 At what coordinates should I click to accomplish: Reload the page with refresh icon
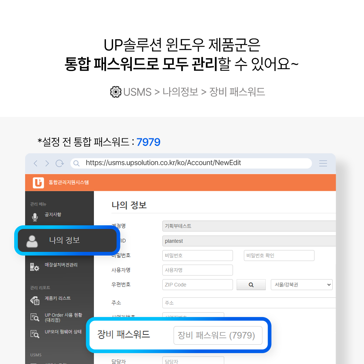(60, 163)
